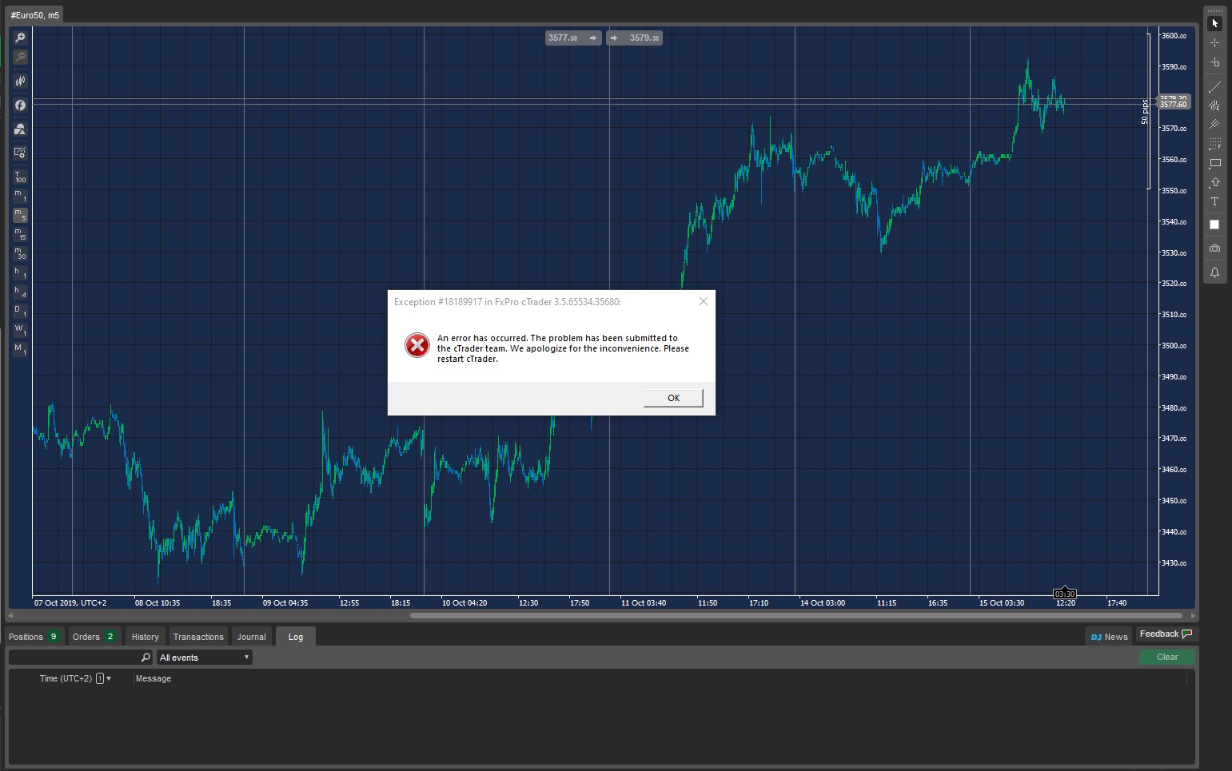Viewport: 1232px width, 771px height.
Task: Open the Positions tab
Action: pyautogui.click(x=34, y=637)
